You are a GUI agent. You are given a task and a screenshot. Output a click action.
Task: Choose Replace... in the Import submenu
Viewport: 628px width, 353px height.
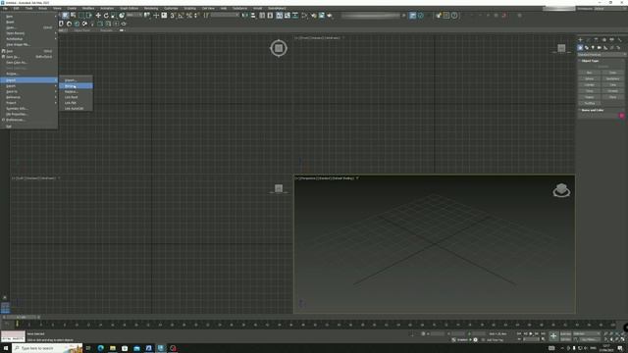click(x=77, y=91)
